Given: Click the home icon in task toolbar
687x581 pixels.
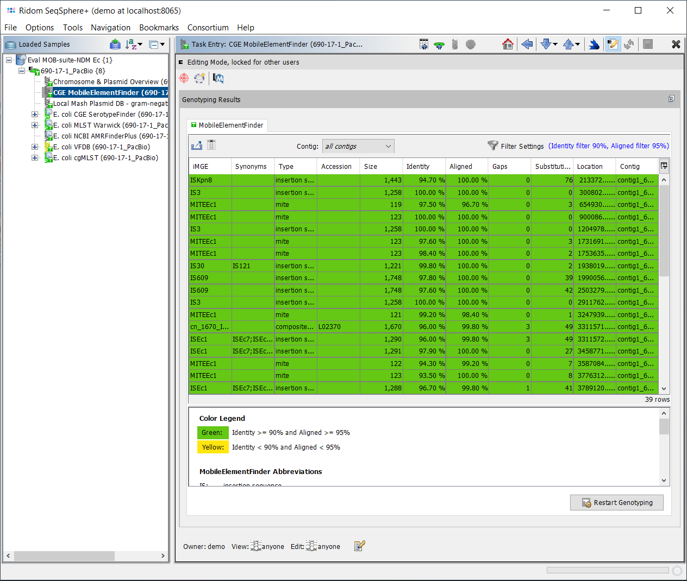Looking at the screenshot, I should tap(508, 45).
